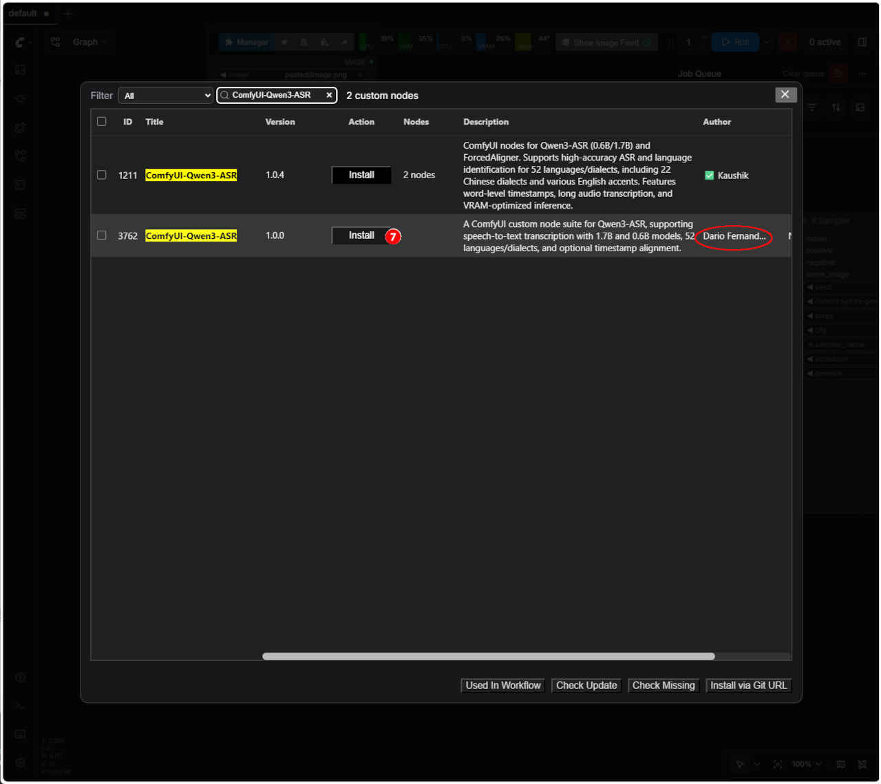Click the sort arrows icon under Job Queue
Viewport: 881px width, 784px height.
tap(836, 107)
